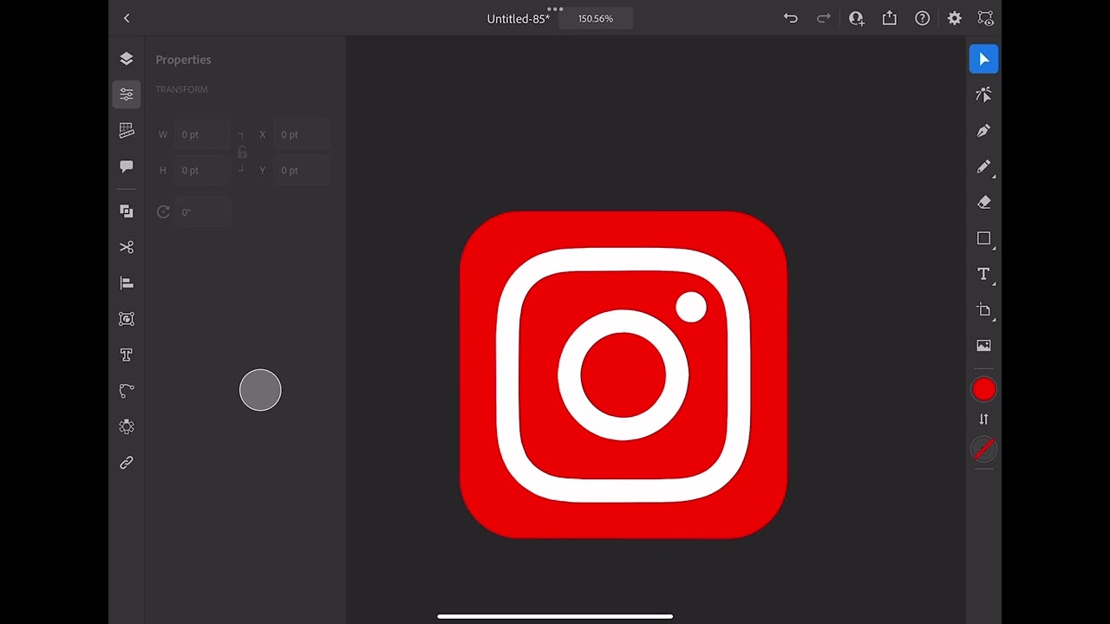This screenshot has height=624, width=1110.
Task: Open the Path panel
Action: tap(127, 391)
